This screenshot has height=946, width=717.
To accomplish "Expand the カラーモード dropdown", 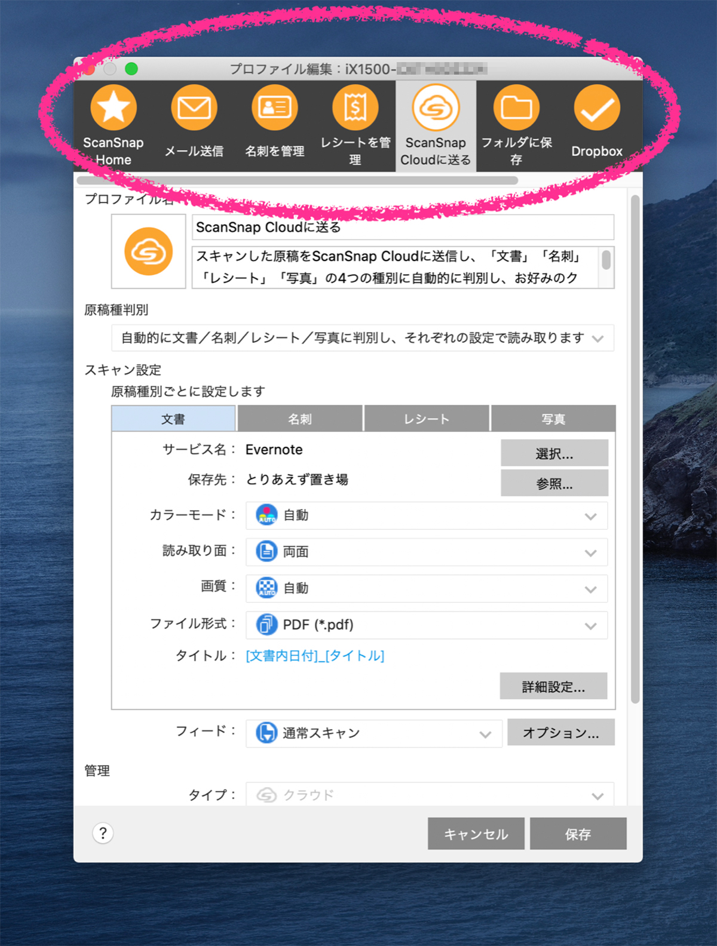I will click(x=427, y=516).
